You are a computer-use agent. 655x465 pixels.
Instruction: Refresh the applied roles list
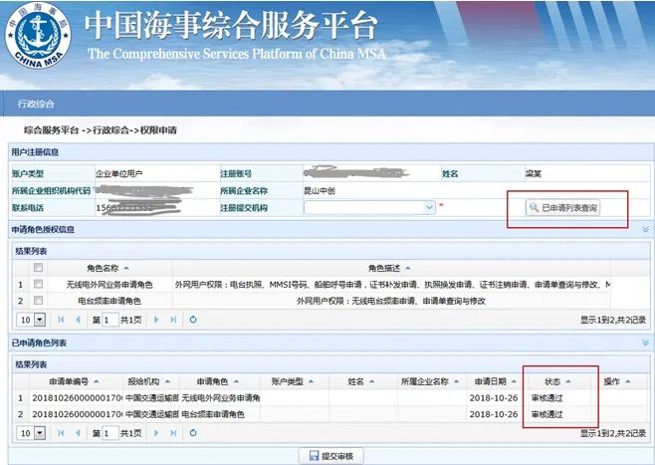pyautogui.click(x=193, y=433)
